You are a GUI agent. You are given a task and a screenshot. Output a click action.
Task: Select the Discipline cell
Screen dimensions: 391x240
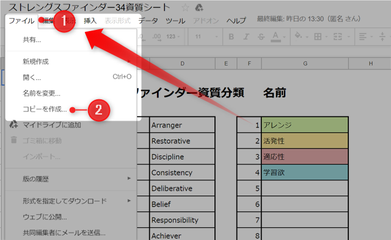pos(182,157)
